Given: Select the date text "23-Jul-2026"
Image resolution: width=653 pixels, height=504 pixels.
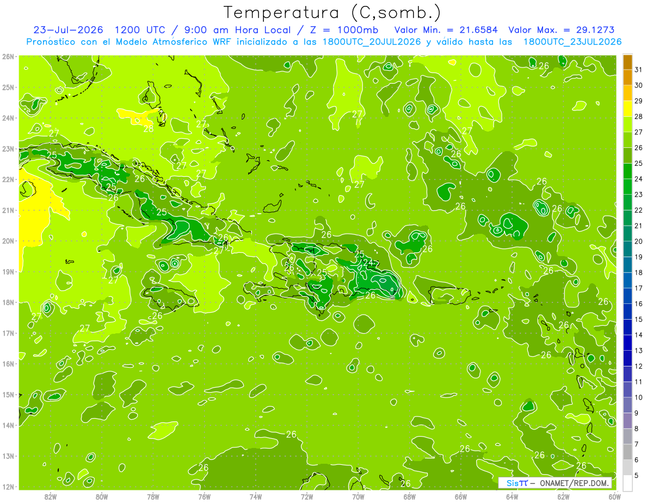Looking at the screenshot, I should tap(67, 30).
